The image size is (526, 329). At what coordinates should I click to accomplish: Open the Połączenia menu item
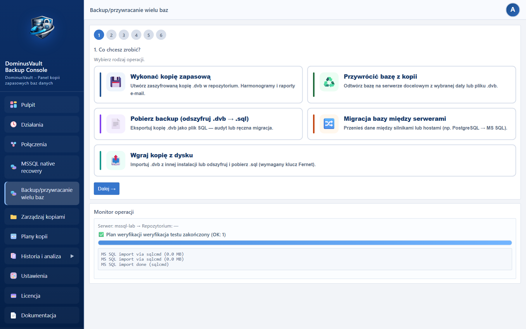point(42,144)
